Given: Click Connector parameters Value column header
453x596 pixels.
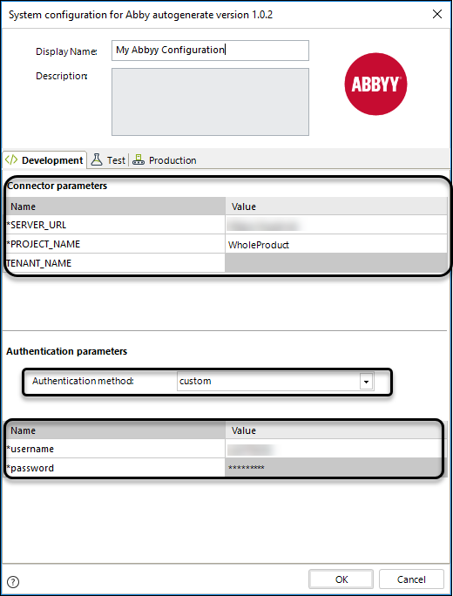Looking at the screenshot, I should click(336, 207).
